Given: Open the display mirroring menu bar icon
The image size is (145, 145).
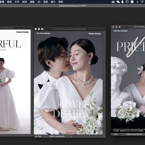Looking at the screenshot, I should click(x=127, y=2).
